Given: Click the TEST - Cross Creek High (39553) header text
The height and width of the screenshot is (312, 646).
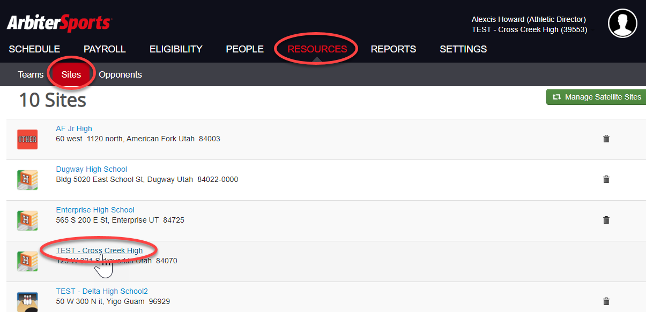Looking at the screenshot, I should tap(529, 29).
